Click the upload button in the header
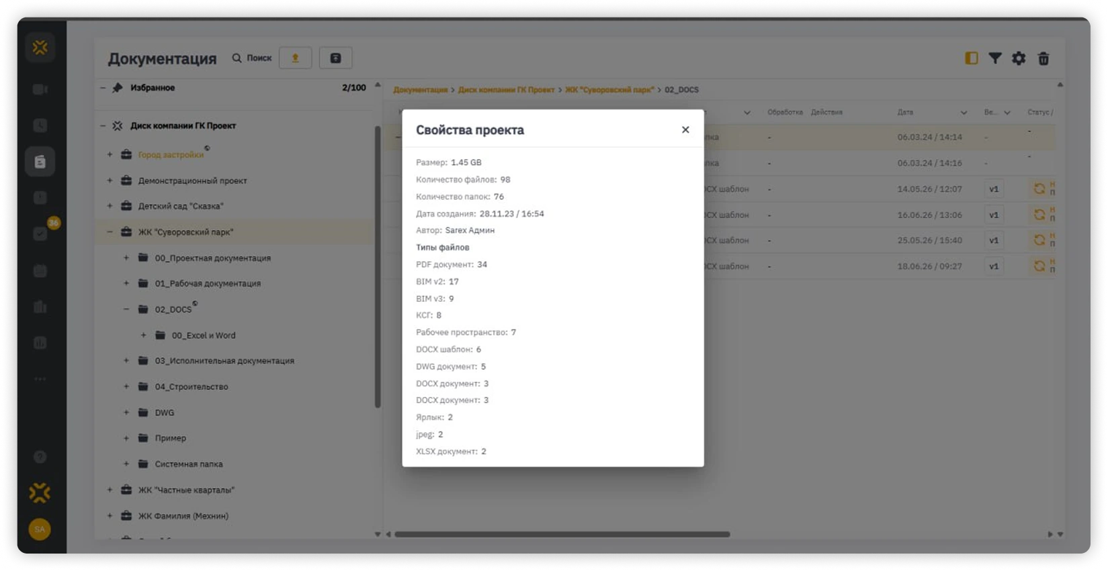This screenshot has width=1108, height=571. click(295, 58)
